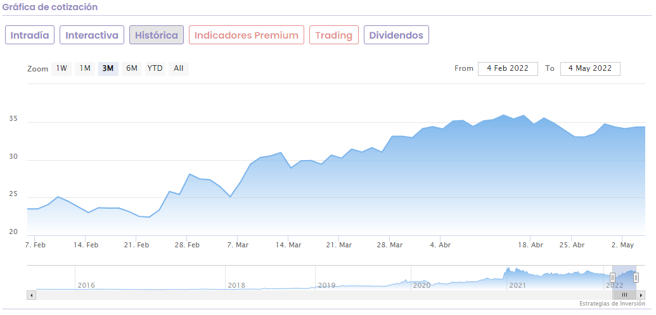Image resolution: width=656 pixels, height=315 pixels.
Task: Click the From date field
Action: [508, 68]
